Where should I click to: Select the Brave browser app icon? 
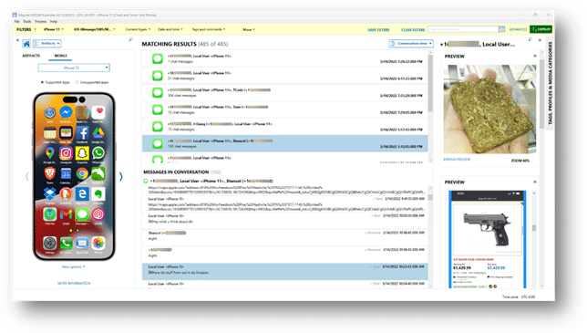50,173
